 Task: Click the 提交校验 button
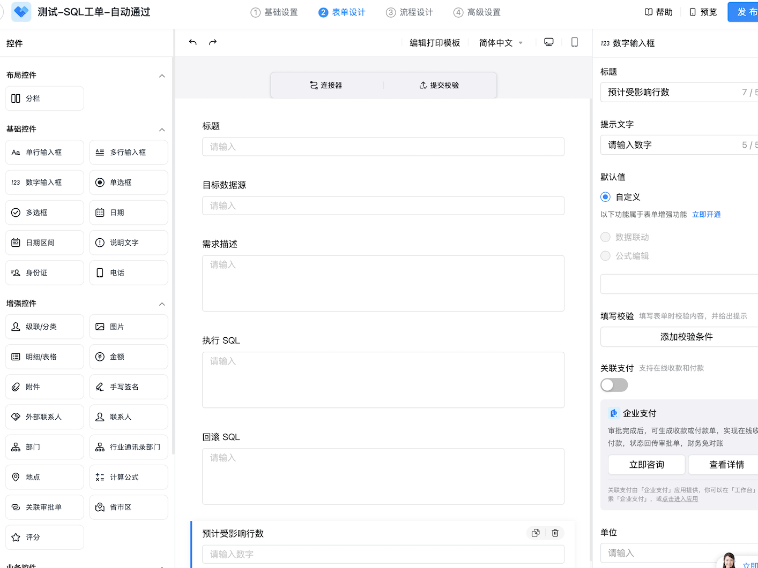coord(439,85)
